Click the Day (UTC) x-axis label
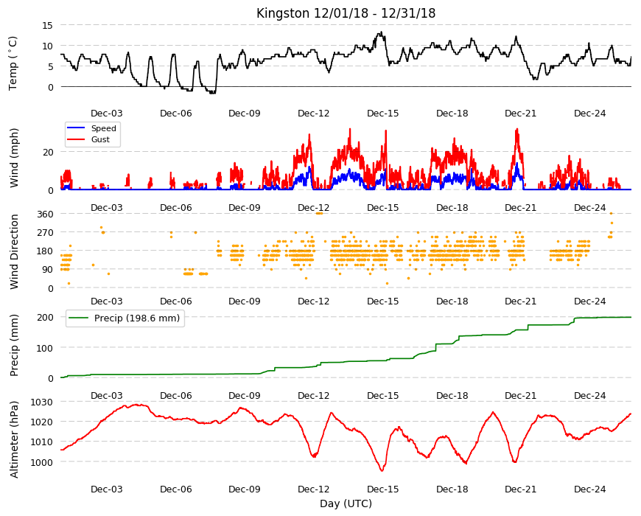 tap(346, 503)
